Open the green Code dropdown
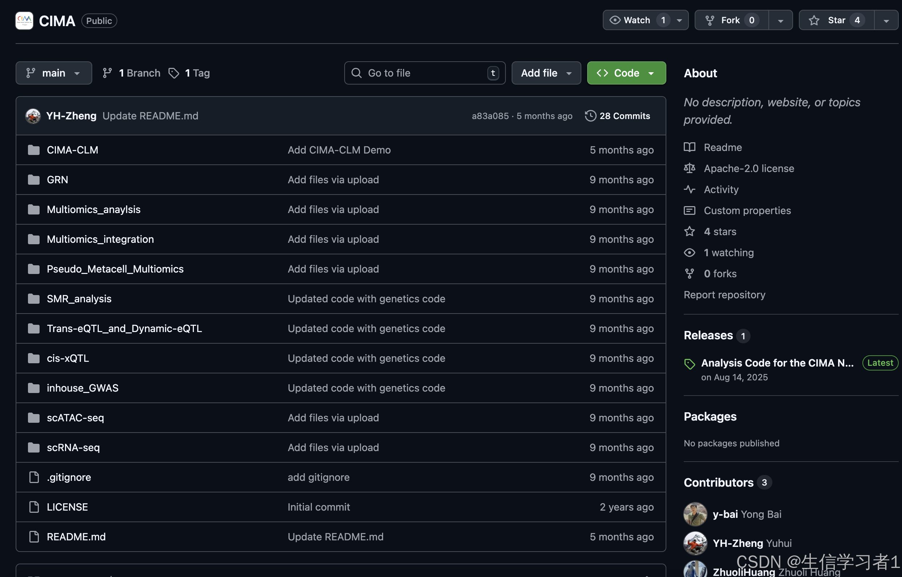The height and width of the screenshot is (577, 902). click(x=626, y=73)
